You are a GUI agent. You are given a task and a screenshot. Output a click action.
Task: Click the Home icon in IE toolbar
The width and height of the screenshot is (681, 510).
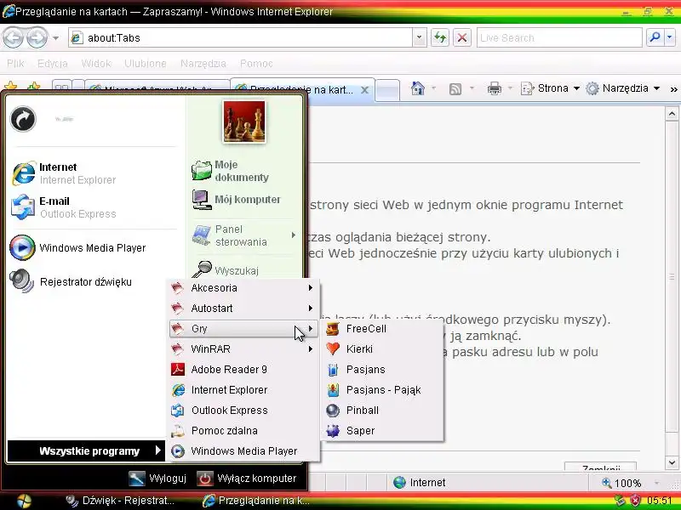pos(418,88)
